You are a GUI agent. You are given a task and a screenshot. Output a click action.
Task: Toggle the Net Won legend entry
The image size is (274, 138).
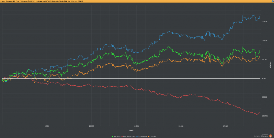[x=116, y=136]
